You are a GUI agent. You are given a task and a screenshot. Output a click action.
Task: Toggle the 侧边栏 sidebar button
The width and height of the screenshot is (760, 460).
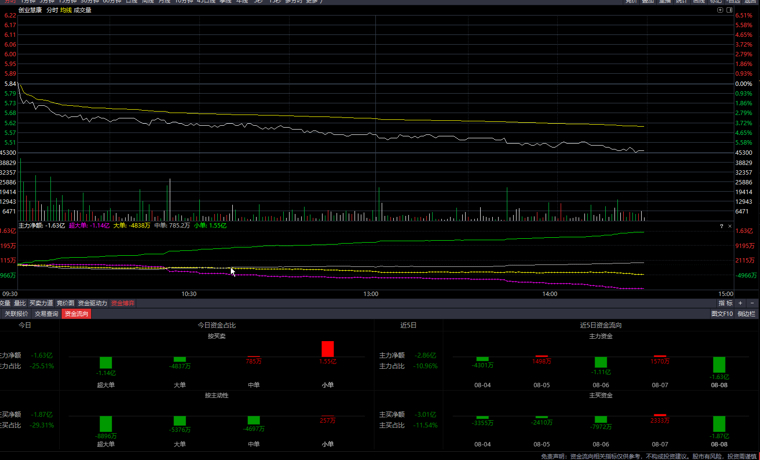click(746, 314)
